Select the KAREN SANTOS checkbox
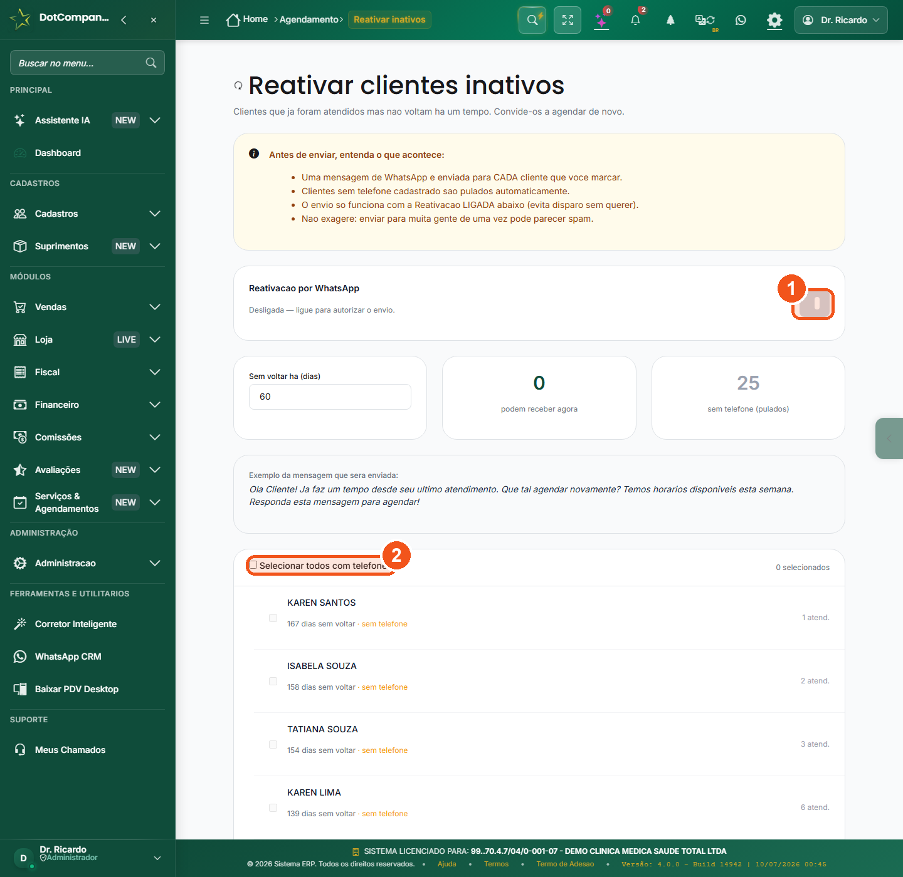The width and height of the screenshot is (903, 877). [273, 618]
